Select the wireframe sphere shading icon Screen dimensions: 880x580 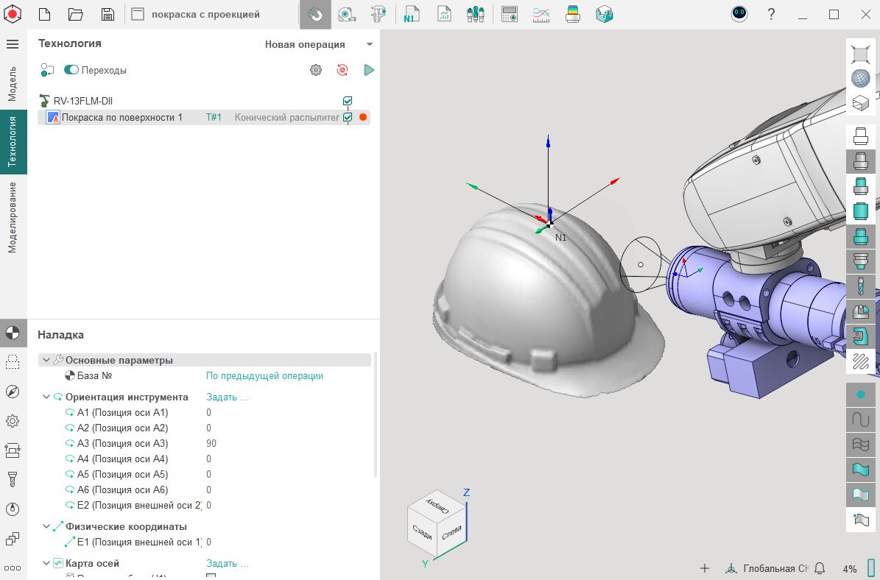(860, 78)
